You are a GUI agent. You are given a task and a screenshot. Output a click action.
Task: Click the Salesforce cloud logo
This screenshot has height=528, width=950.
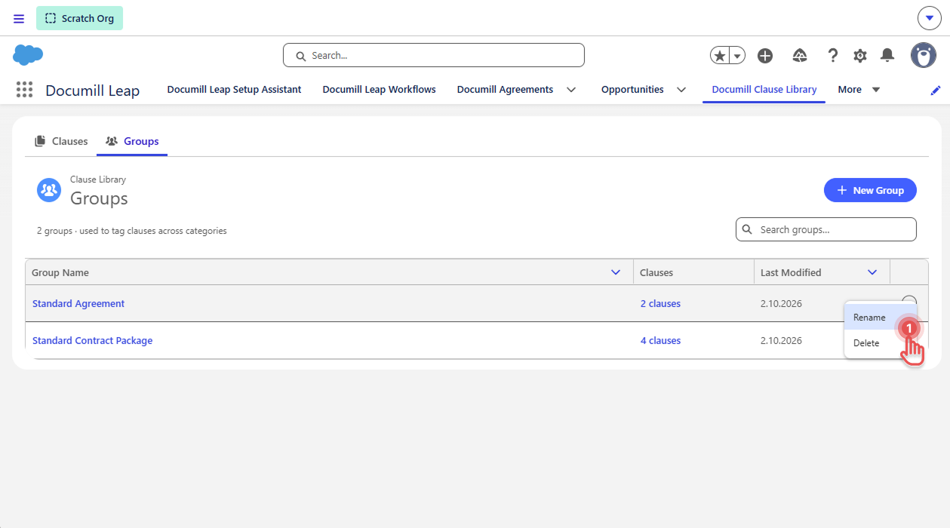coord(28,54)
